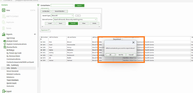Screen dimensions: 193x93
Task: Click the All button in dialog
Action: click(110, 55)
